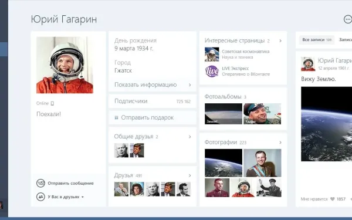The height and width of the screenshot is (220, 352).
Task: Expand Показать информацию chevron
Action: [190, 85]
